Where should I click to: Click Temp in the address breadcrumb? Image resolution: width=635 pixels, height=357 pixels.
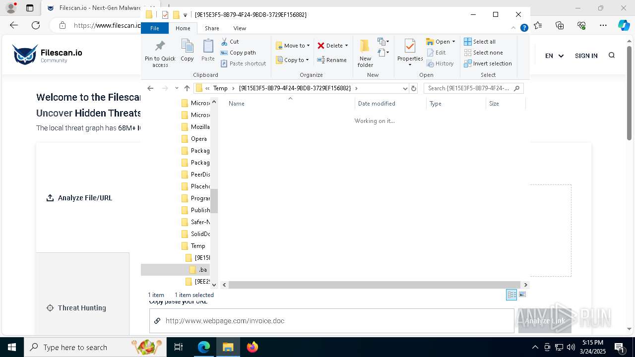220,88
